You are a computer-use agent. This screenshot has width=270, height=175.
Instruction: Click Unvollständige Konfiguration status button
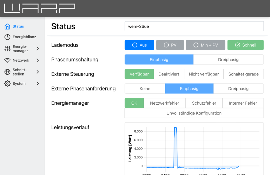(194, 113)
